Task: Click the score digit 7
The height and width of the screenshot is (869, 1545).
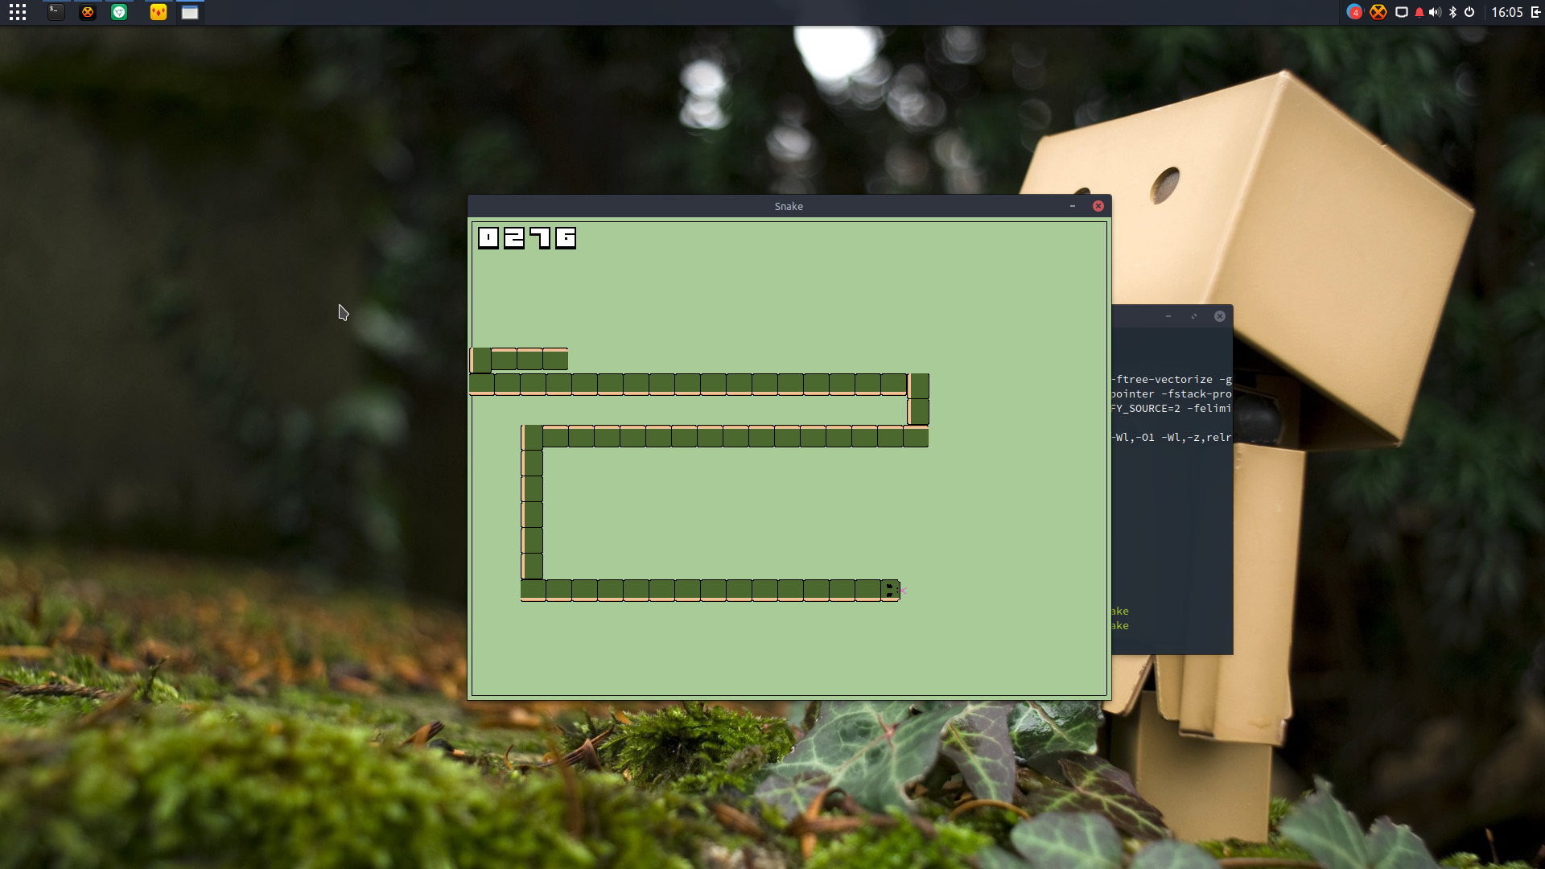Action: pos(540,237)
